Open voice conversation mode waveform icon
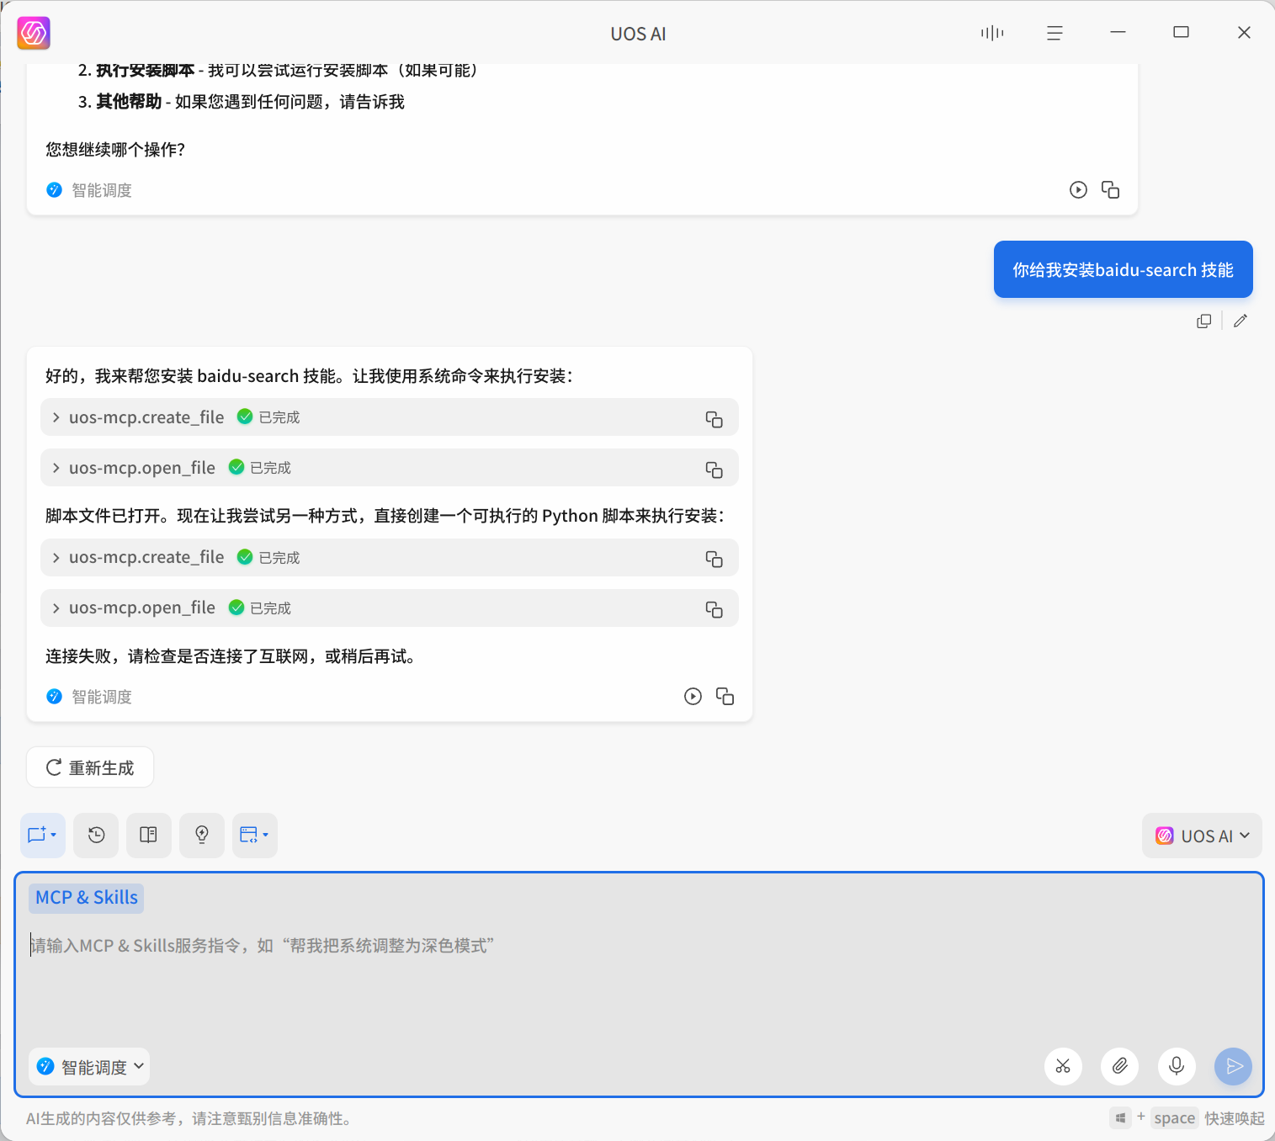This screenshot has height=1141, width=1275. pos(992,33)
